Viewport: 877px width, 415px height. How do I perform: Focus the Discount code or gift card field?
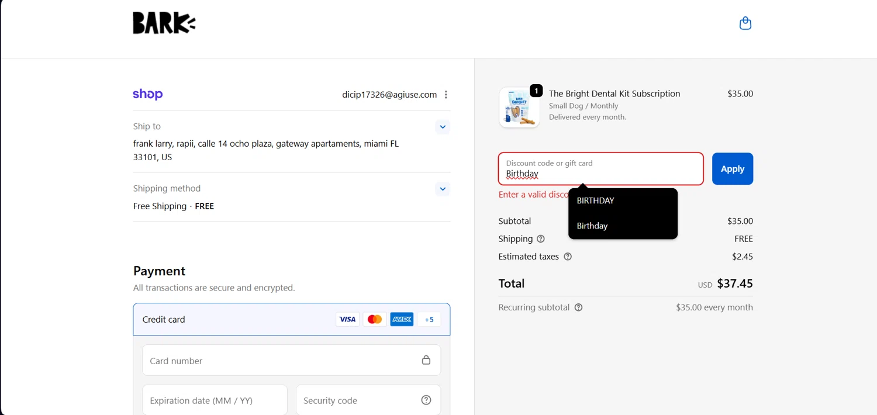[601, 169]
